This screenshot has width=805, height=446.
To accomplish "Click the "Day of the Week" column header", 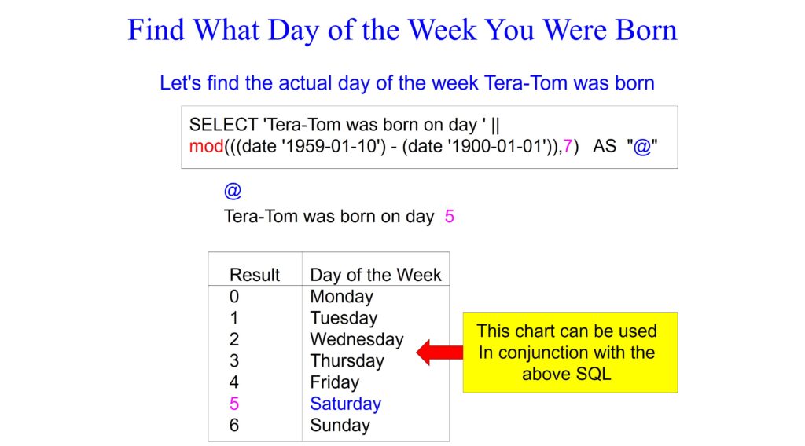I will point(376,275).
